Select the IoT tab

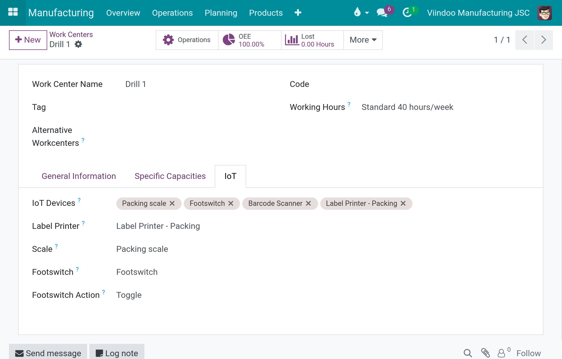pos(230,176)
